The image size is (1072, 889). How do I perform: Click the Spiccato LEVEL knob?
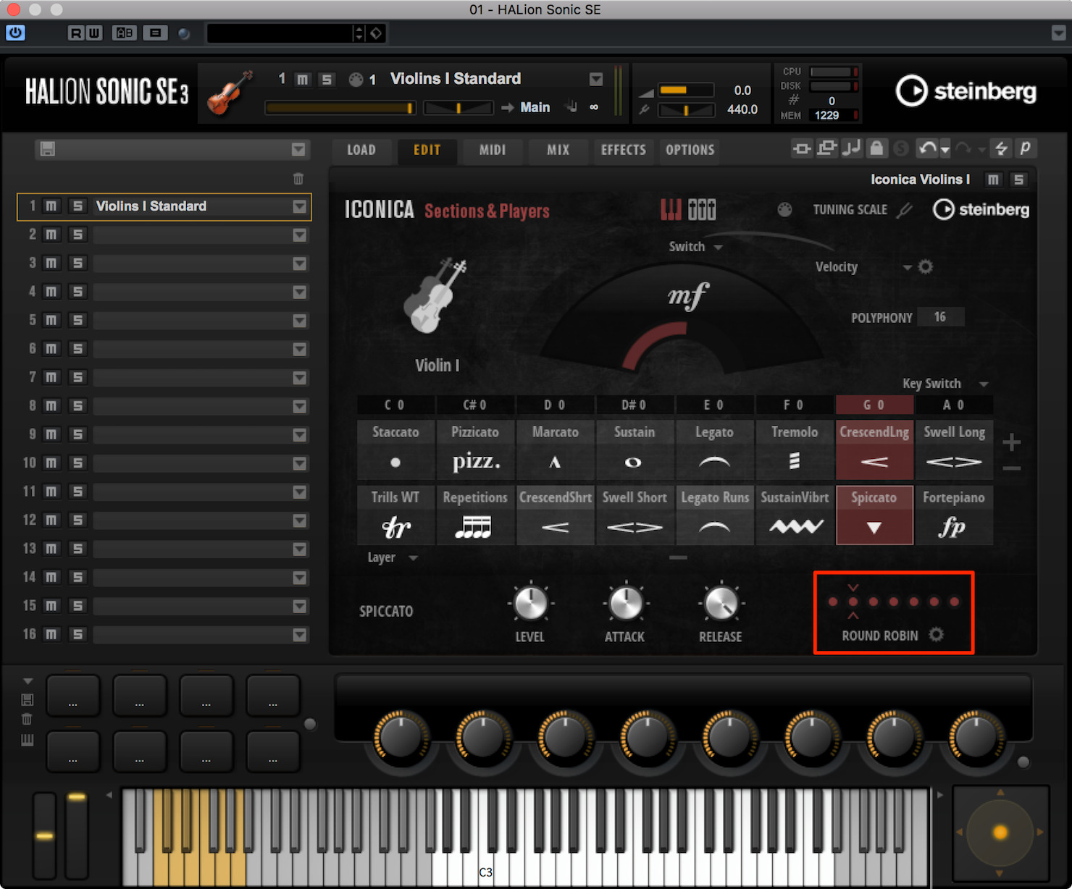(530, 603)
